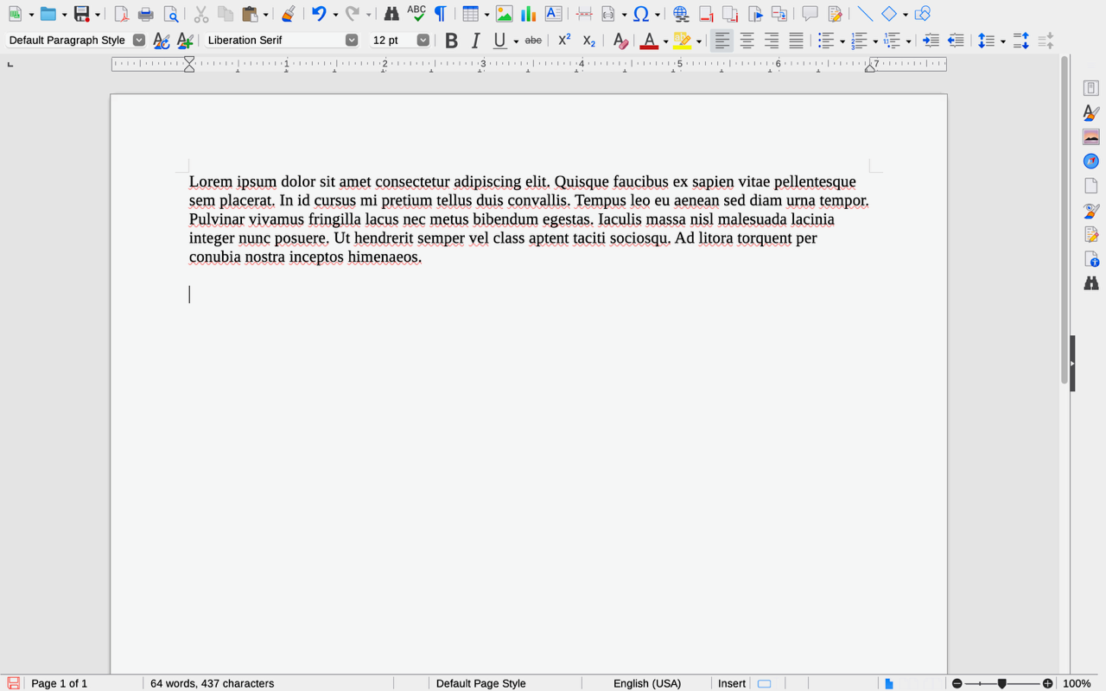This screenshot has width=1106, height=691.
Task: Toggle Italic formatting
Action: click(475, 40)
